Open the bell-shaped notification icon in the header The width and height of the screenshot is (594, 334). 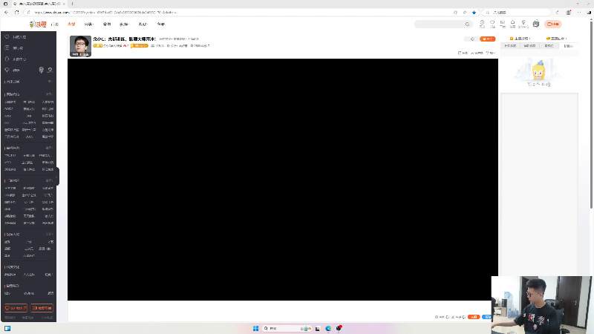[512, 24]
